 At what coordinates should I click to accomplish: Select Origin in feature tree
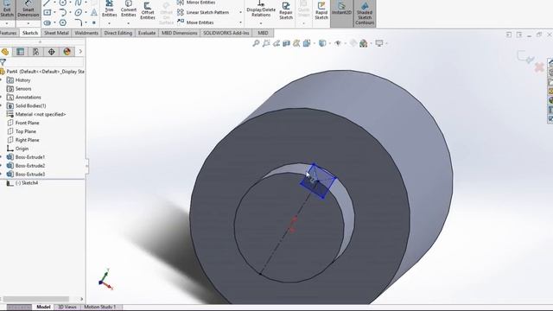(17, 149)
